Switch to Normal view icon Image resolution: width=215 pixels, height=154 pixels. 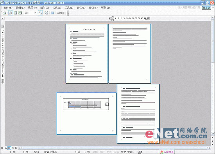point(2,148)
